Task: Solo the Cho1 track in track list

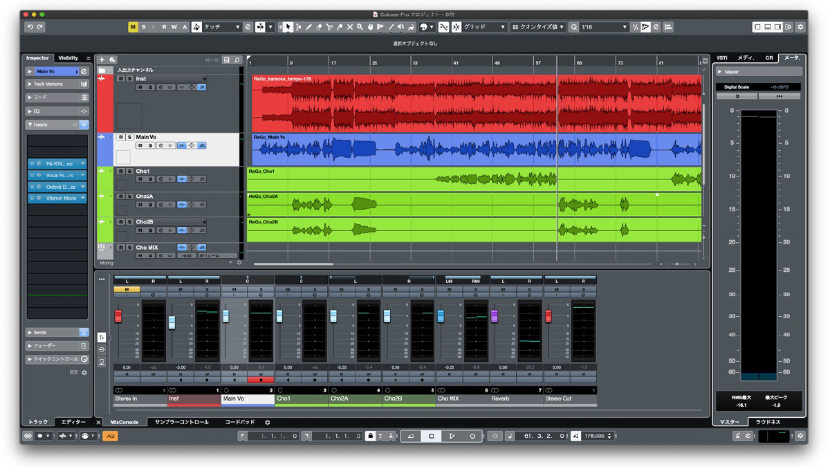Action: coord(129,172)
